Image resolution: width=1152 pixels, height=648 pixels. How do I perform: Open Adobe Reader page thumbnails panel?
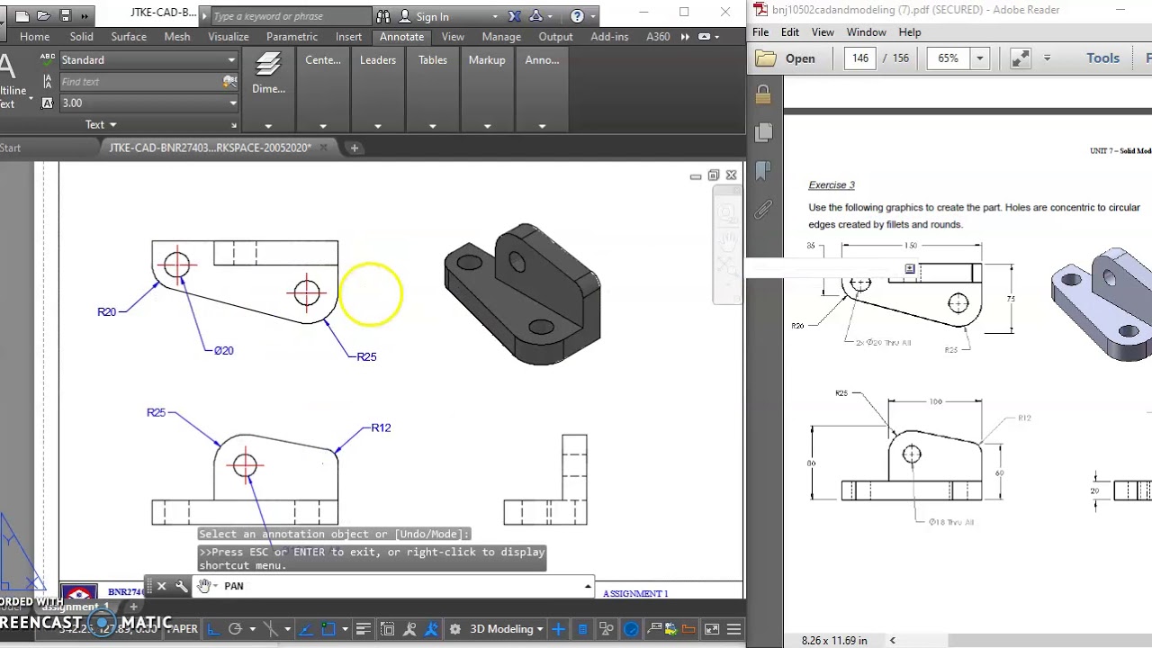[x=763, y=132]
